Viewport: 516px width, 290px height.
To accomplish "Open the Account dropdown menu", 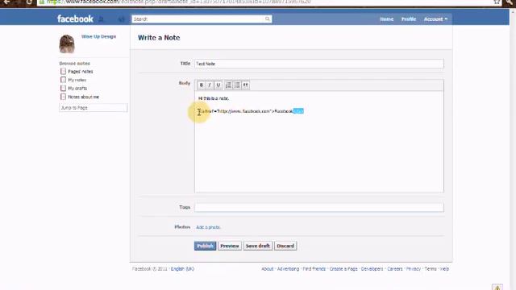I will pos(435,19).
